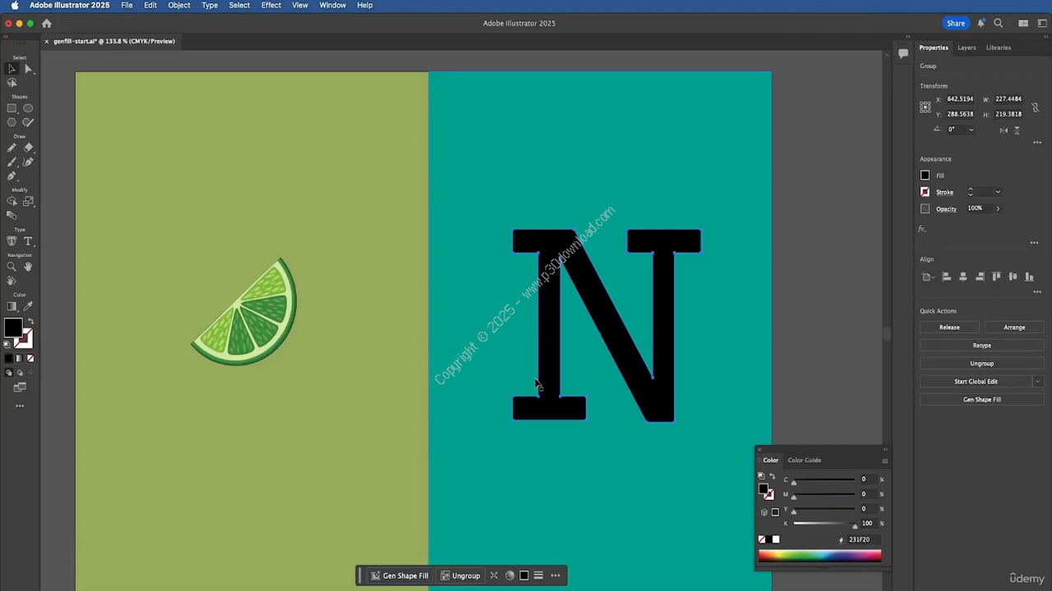Image resolution: width=1052 pixels, height=591 pixels.
Task: Select the Zoom magnifier tool
Action: (12, 267)
